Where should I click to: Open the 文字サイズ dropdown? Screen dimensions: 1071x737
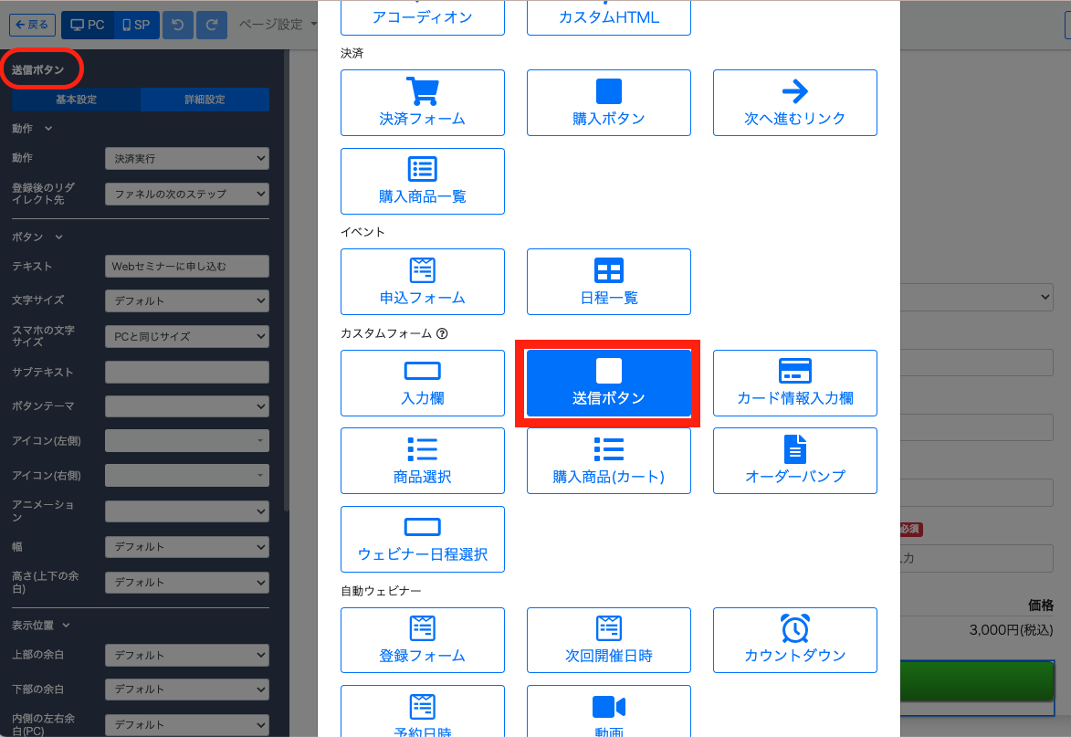186,300
